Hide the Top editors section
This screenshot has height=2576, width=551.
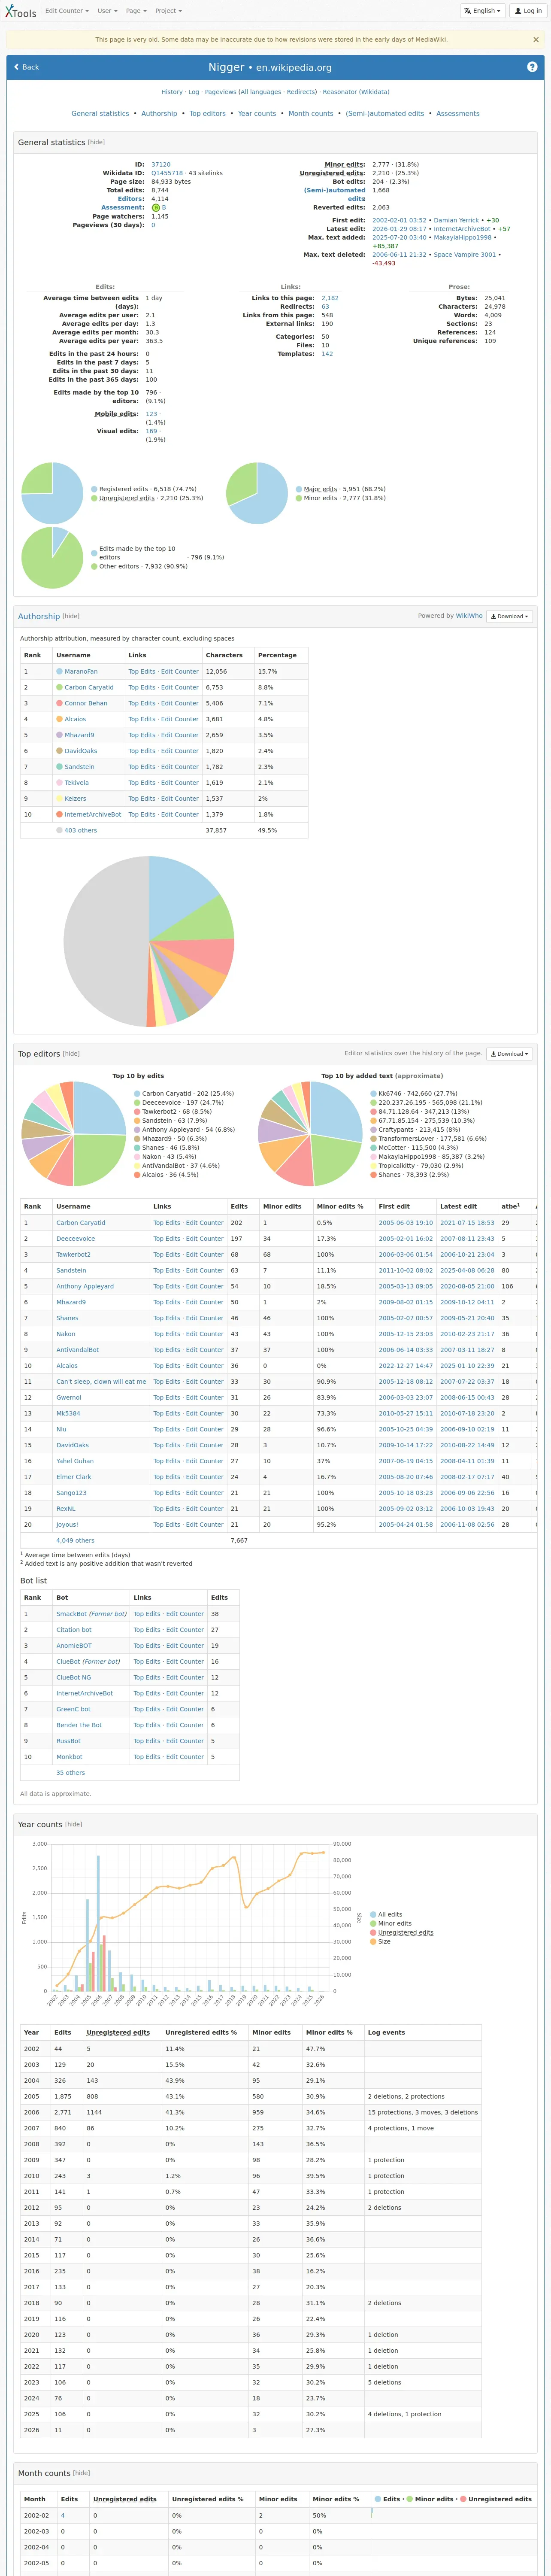click(x=71, y=1054)
